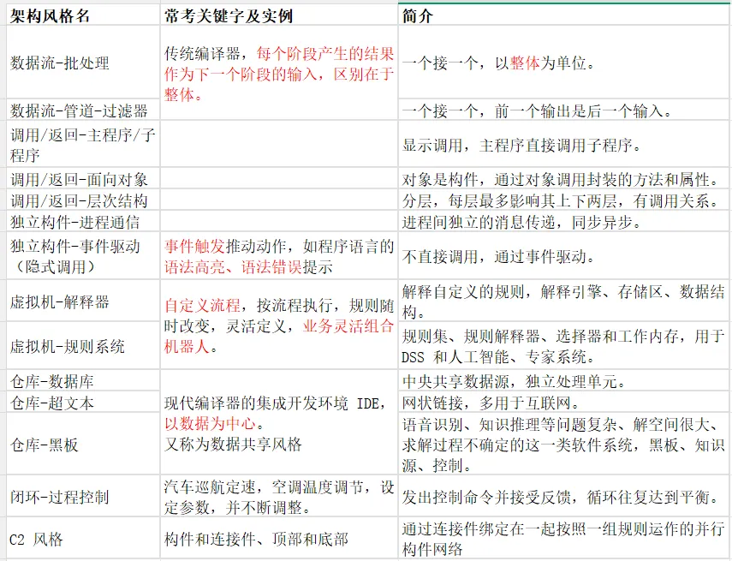
Task: Select cell starting '语音识别、知识推理'
Action: (563, 444)
